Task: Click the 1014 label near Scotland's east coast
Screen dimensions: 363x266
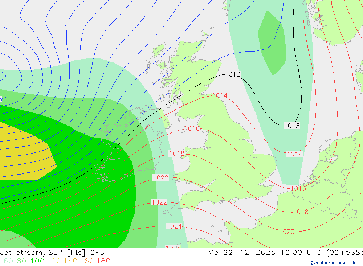Action: coord(220,95)
